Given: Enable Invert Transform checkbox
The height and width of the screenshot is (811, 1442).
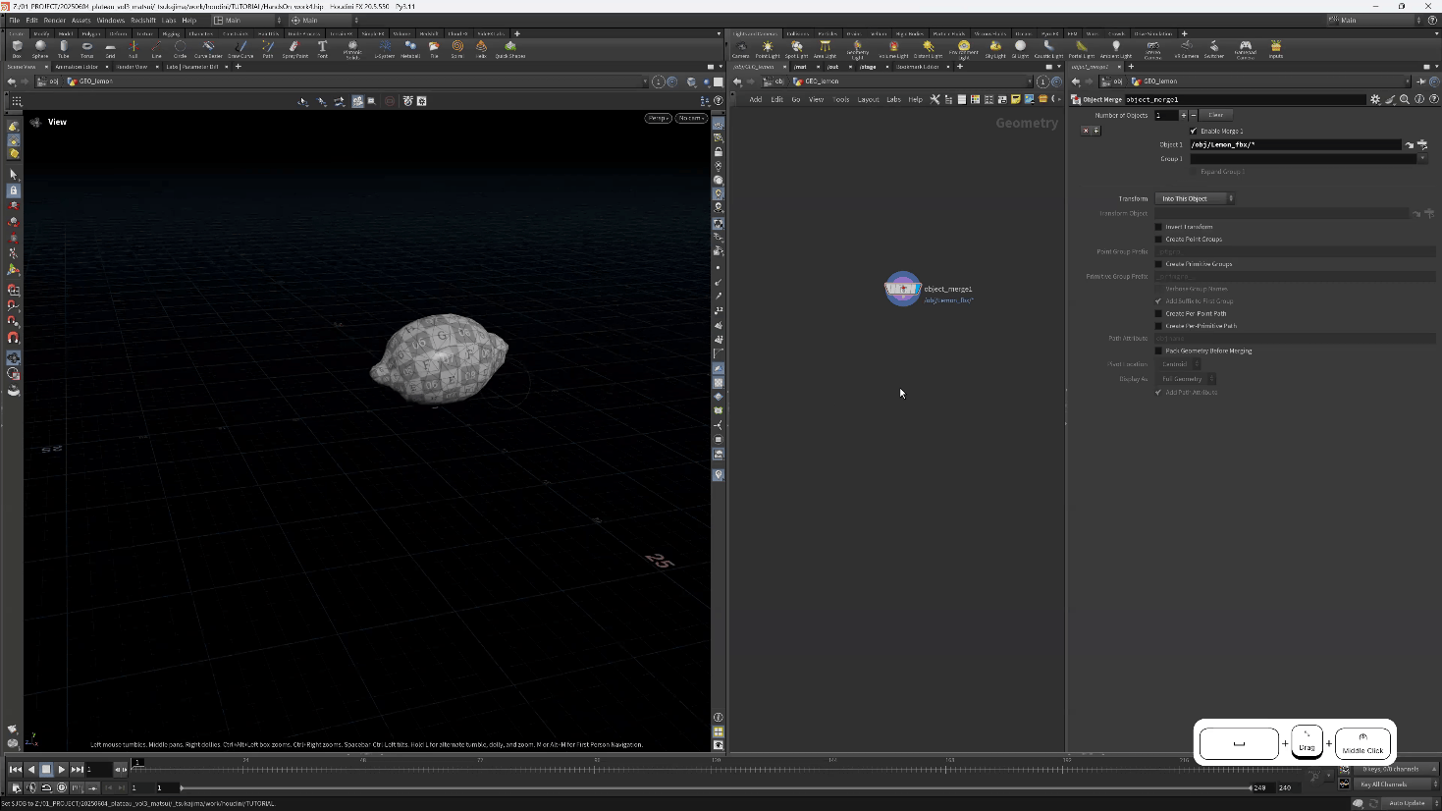Looking at the screenshot, I should point(1158,227).
